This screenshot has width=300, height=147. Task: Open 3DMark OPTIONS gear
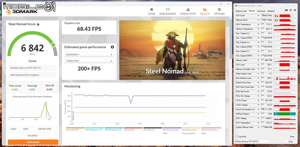click(x=219, y=9)
